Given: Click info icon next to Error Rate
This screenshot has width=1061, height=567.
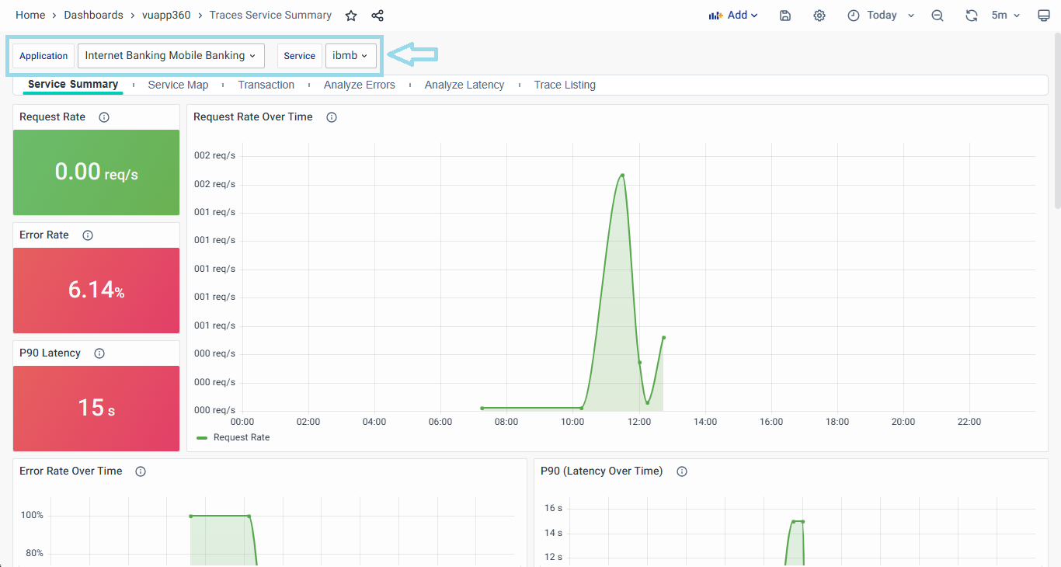Looking at the screenshot, I should [88, 235].
